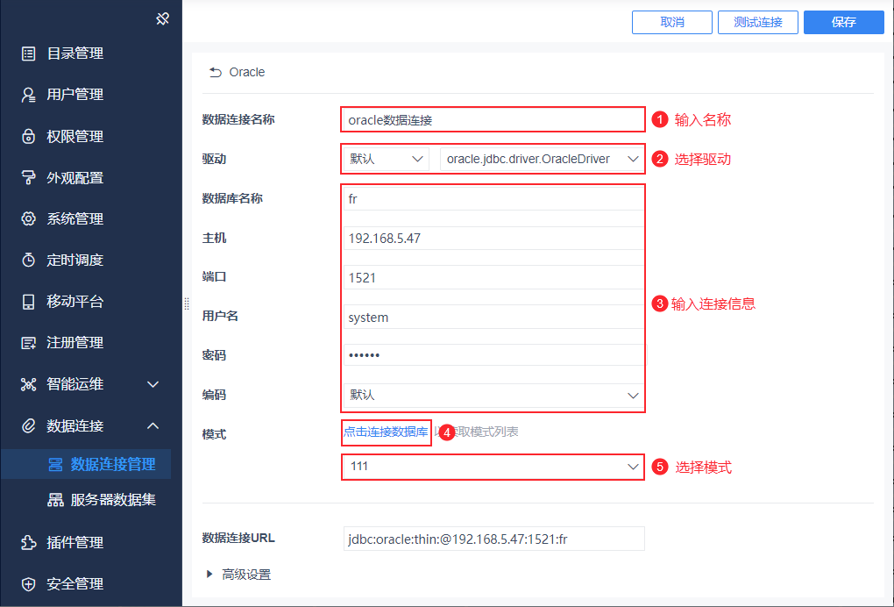Click the 数据连接名称 input field

[493, 120]
